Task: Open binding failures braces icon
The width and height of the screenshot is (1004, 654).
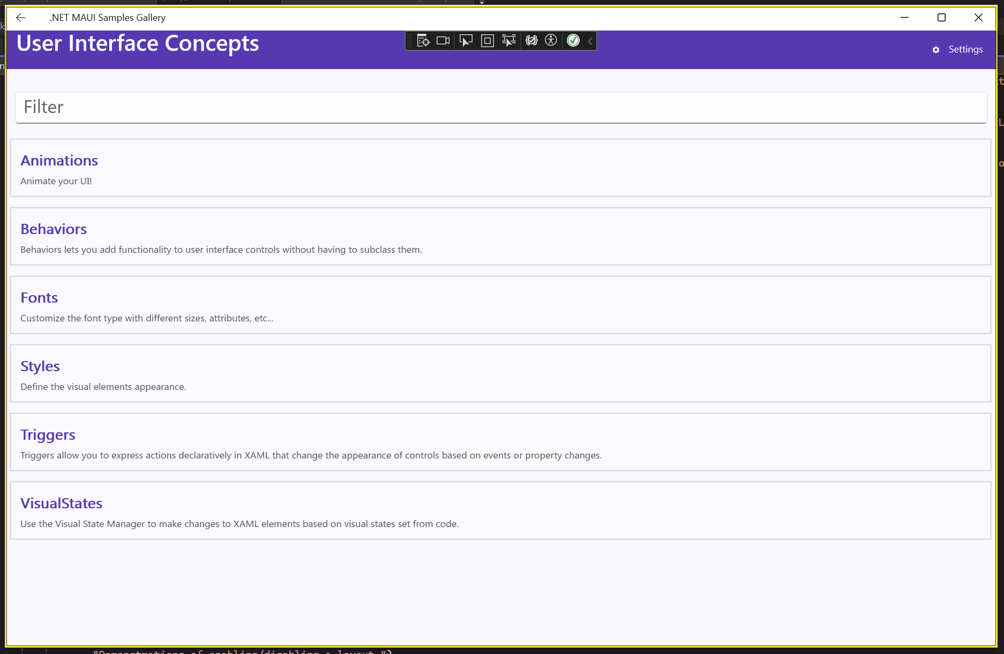Action: click(531, 41)
